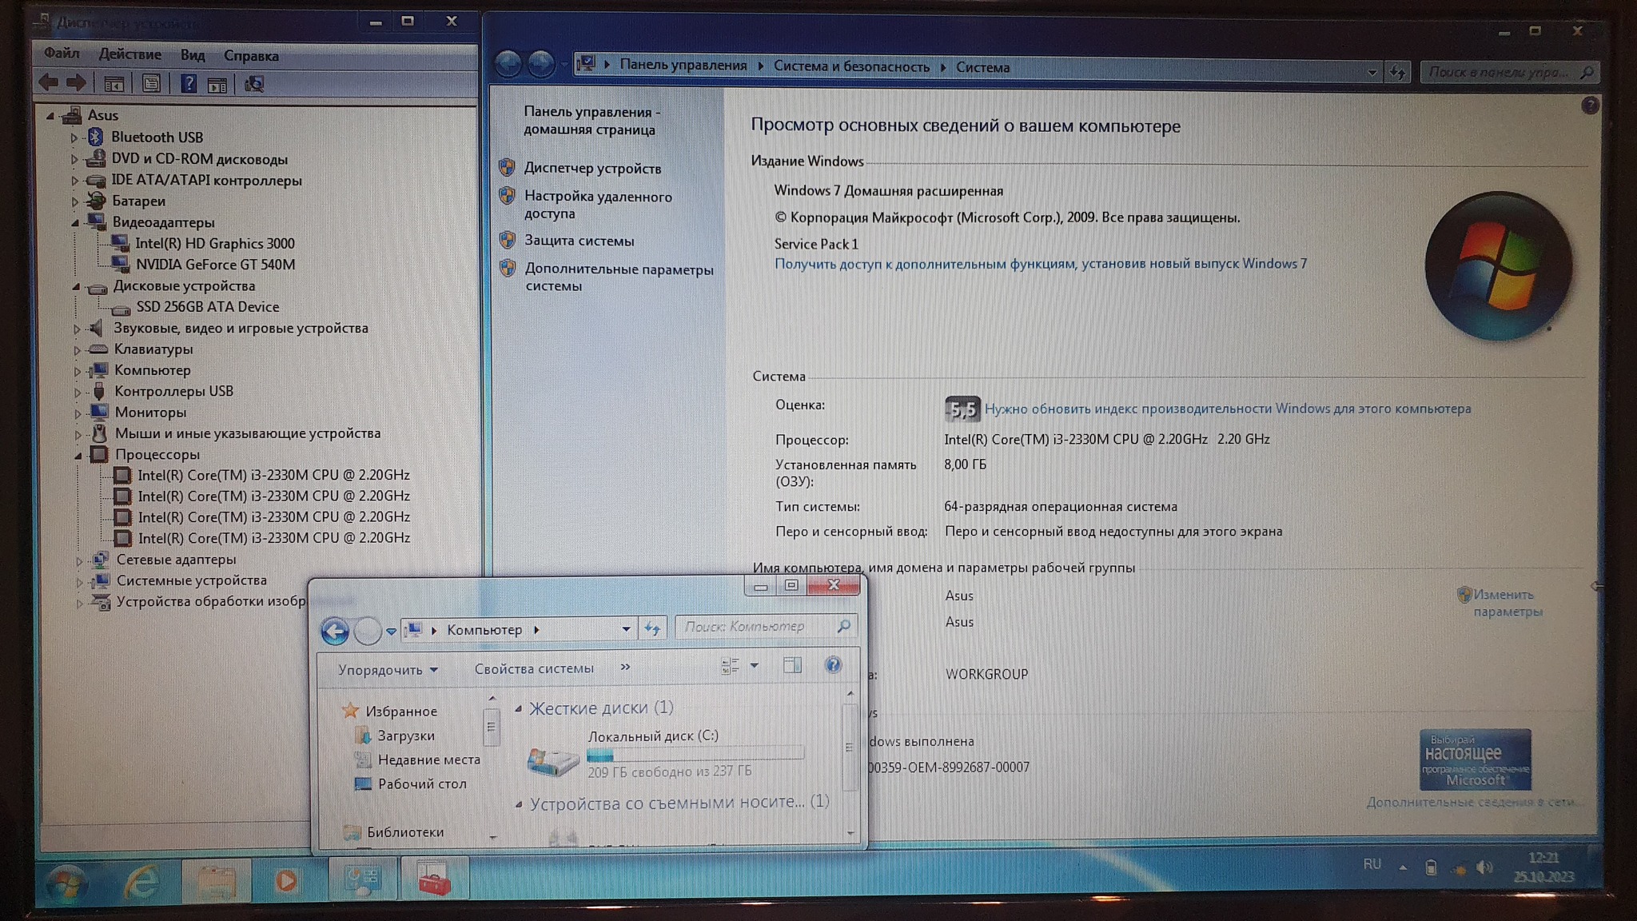Click Свойства системы button

point(534,669)
